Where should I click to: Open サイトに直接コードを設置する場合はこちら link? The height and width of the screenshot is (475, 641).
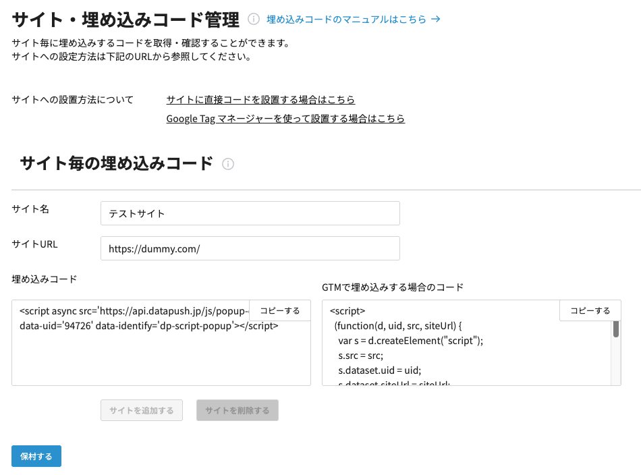260,100
